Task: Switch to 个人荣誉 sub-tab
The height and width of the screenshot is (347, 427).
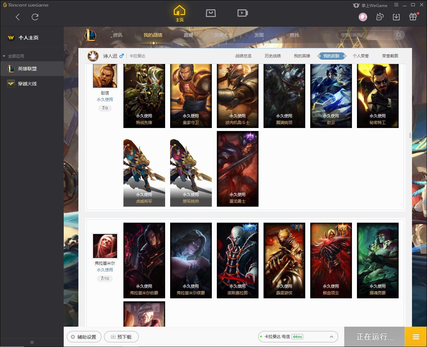Action: (x=361, y=56)
